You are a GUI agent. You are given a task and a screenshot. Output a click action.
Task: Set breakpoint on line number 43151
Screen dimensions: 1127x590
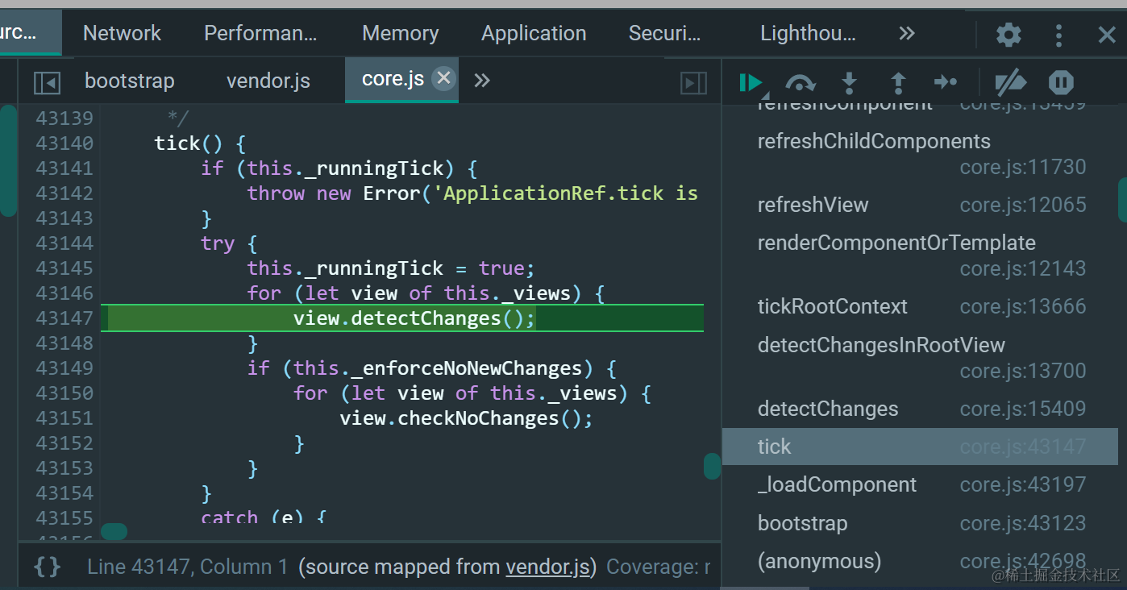coord(64,418)
